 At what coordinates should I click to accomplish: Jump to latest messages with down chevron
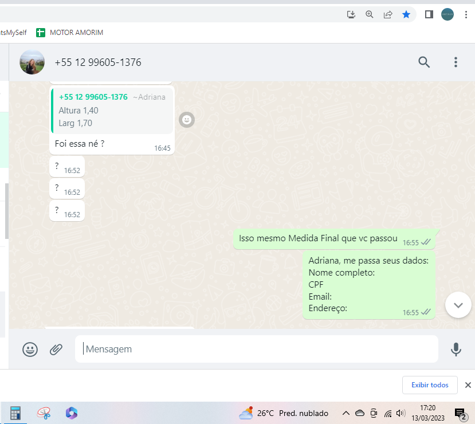click(x=458, y=305)
